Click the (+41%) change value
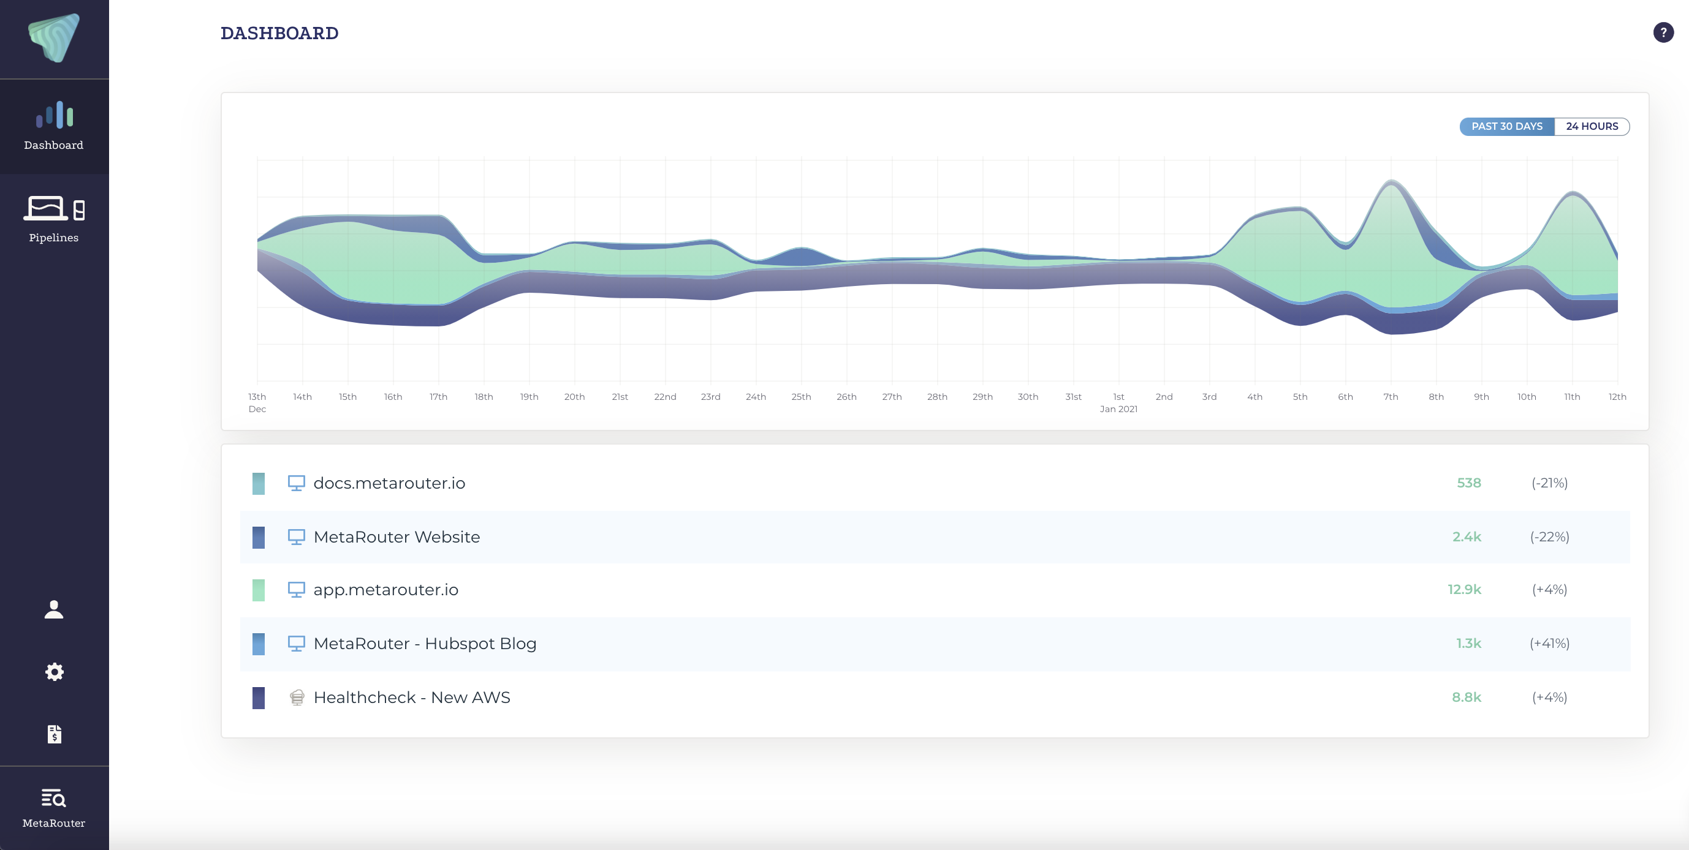Viewport: 1689px width, 850px height. tap(1549, 644)
